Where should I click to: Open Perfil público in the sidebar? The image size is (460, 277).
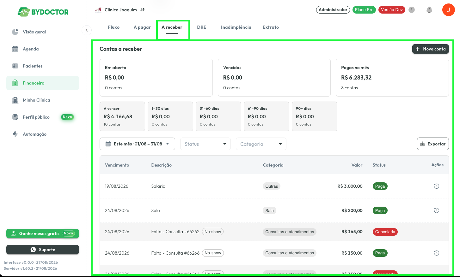pos(43,117)
